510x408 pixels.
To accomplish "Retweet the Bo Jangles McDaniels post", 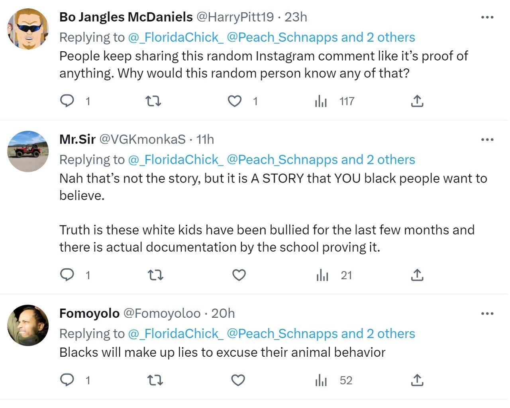I will click(153, 101).
